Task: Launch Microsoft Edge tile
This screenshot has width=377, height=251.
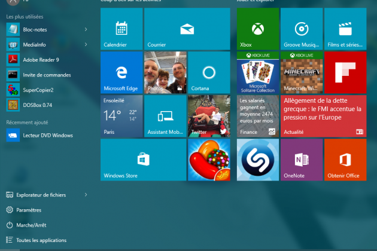Action: [121, 72]
